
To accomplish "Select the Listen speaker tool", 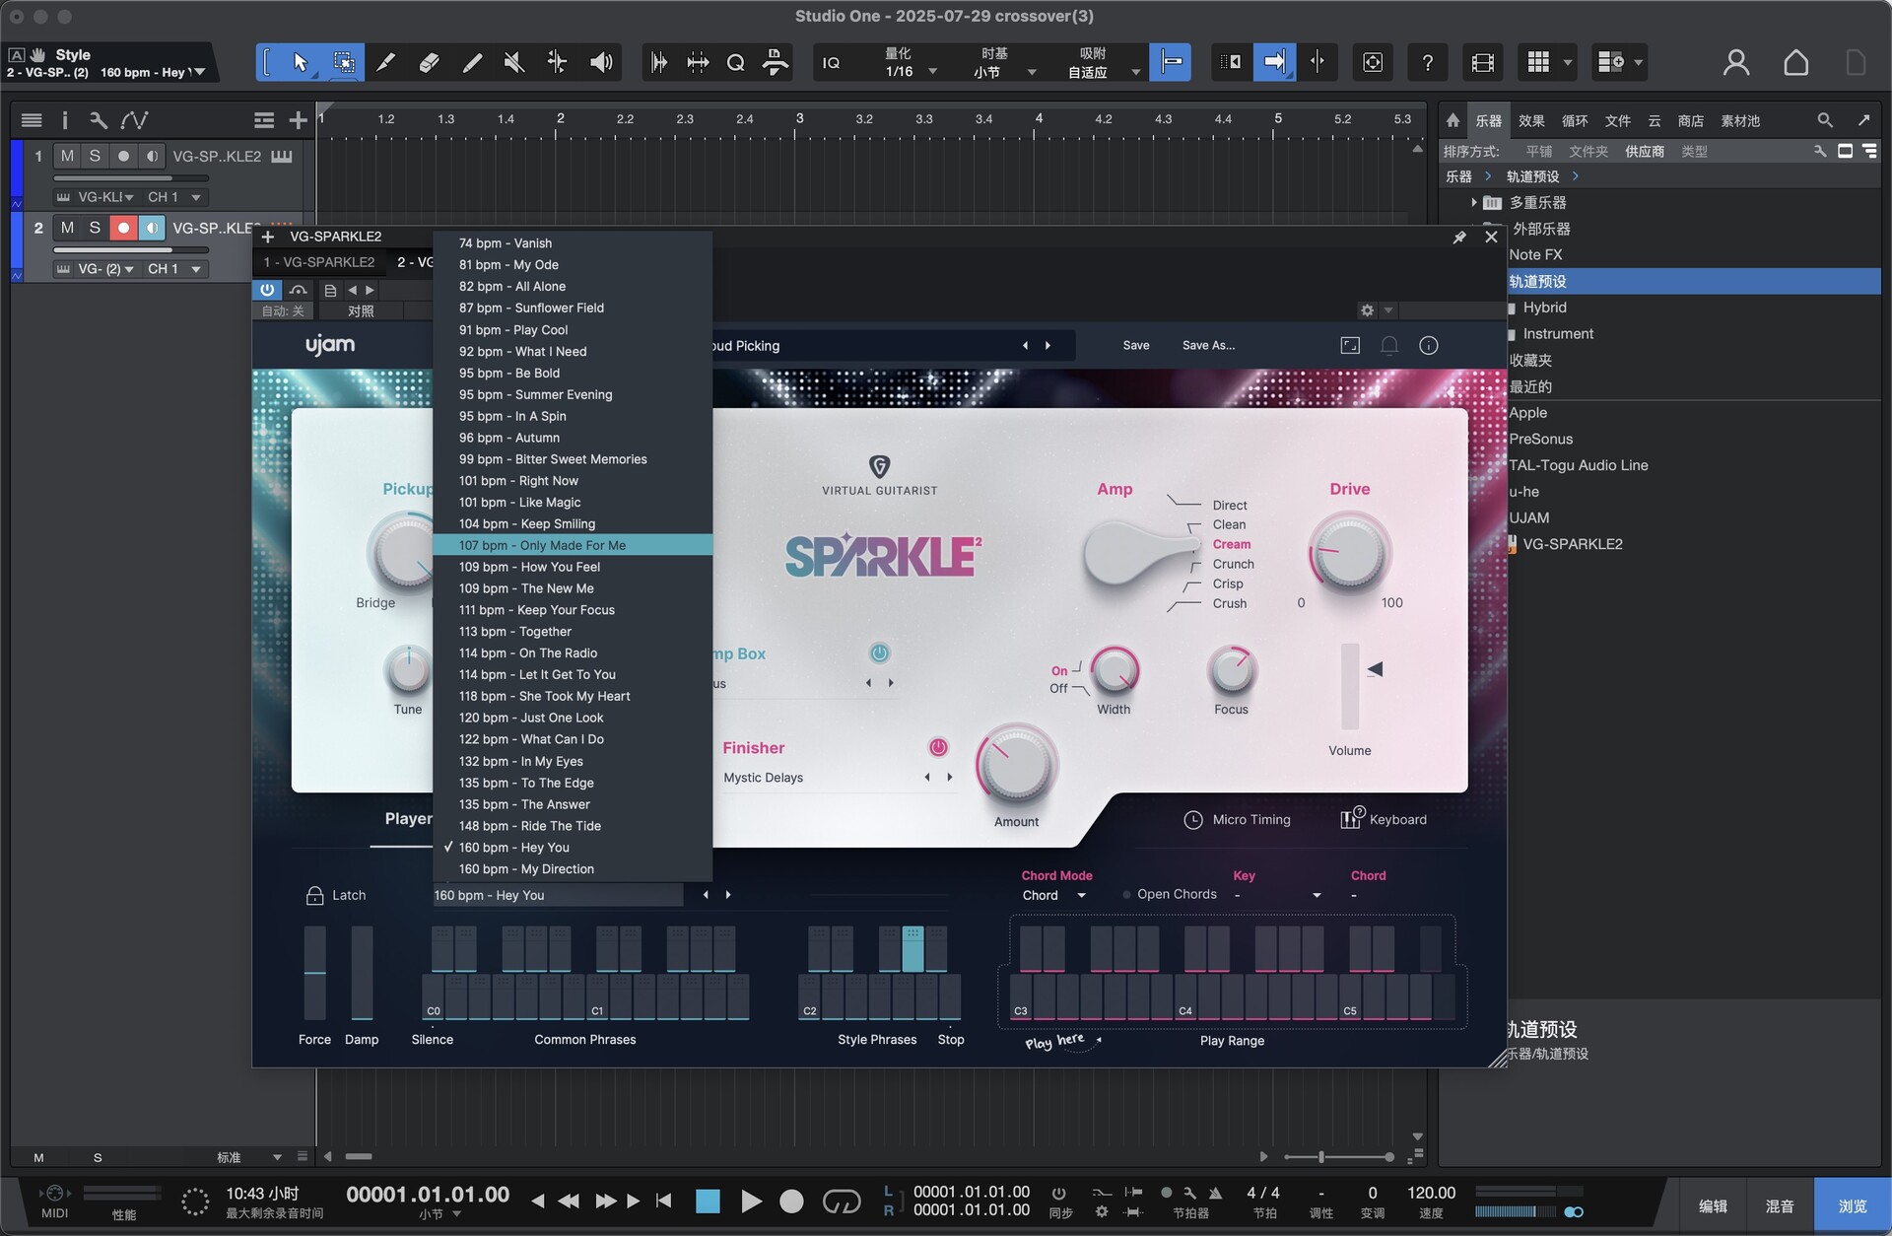I will tap(601, 62).
